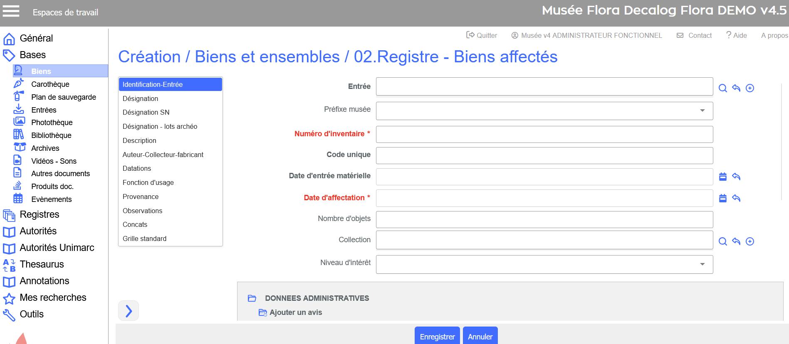The height and width of the screenshot is (344, 789).
Task: Open calendar for Date d'entrée matérielle
Action: tap(723, 177)
